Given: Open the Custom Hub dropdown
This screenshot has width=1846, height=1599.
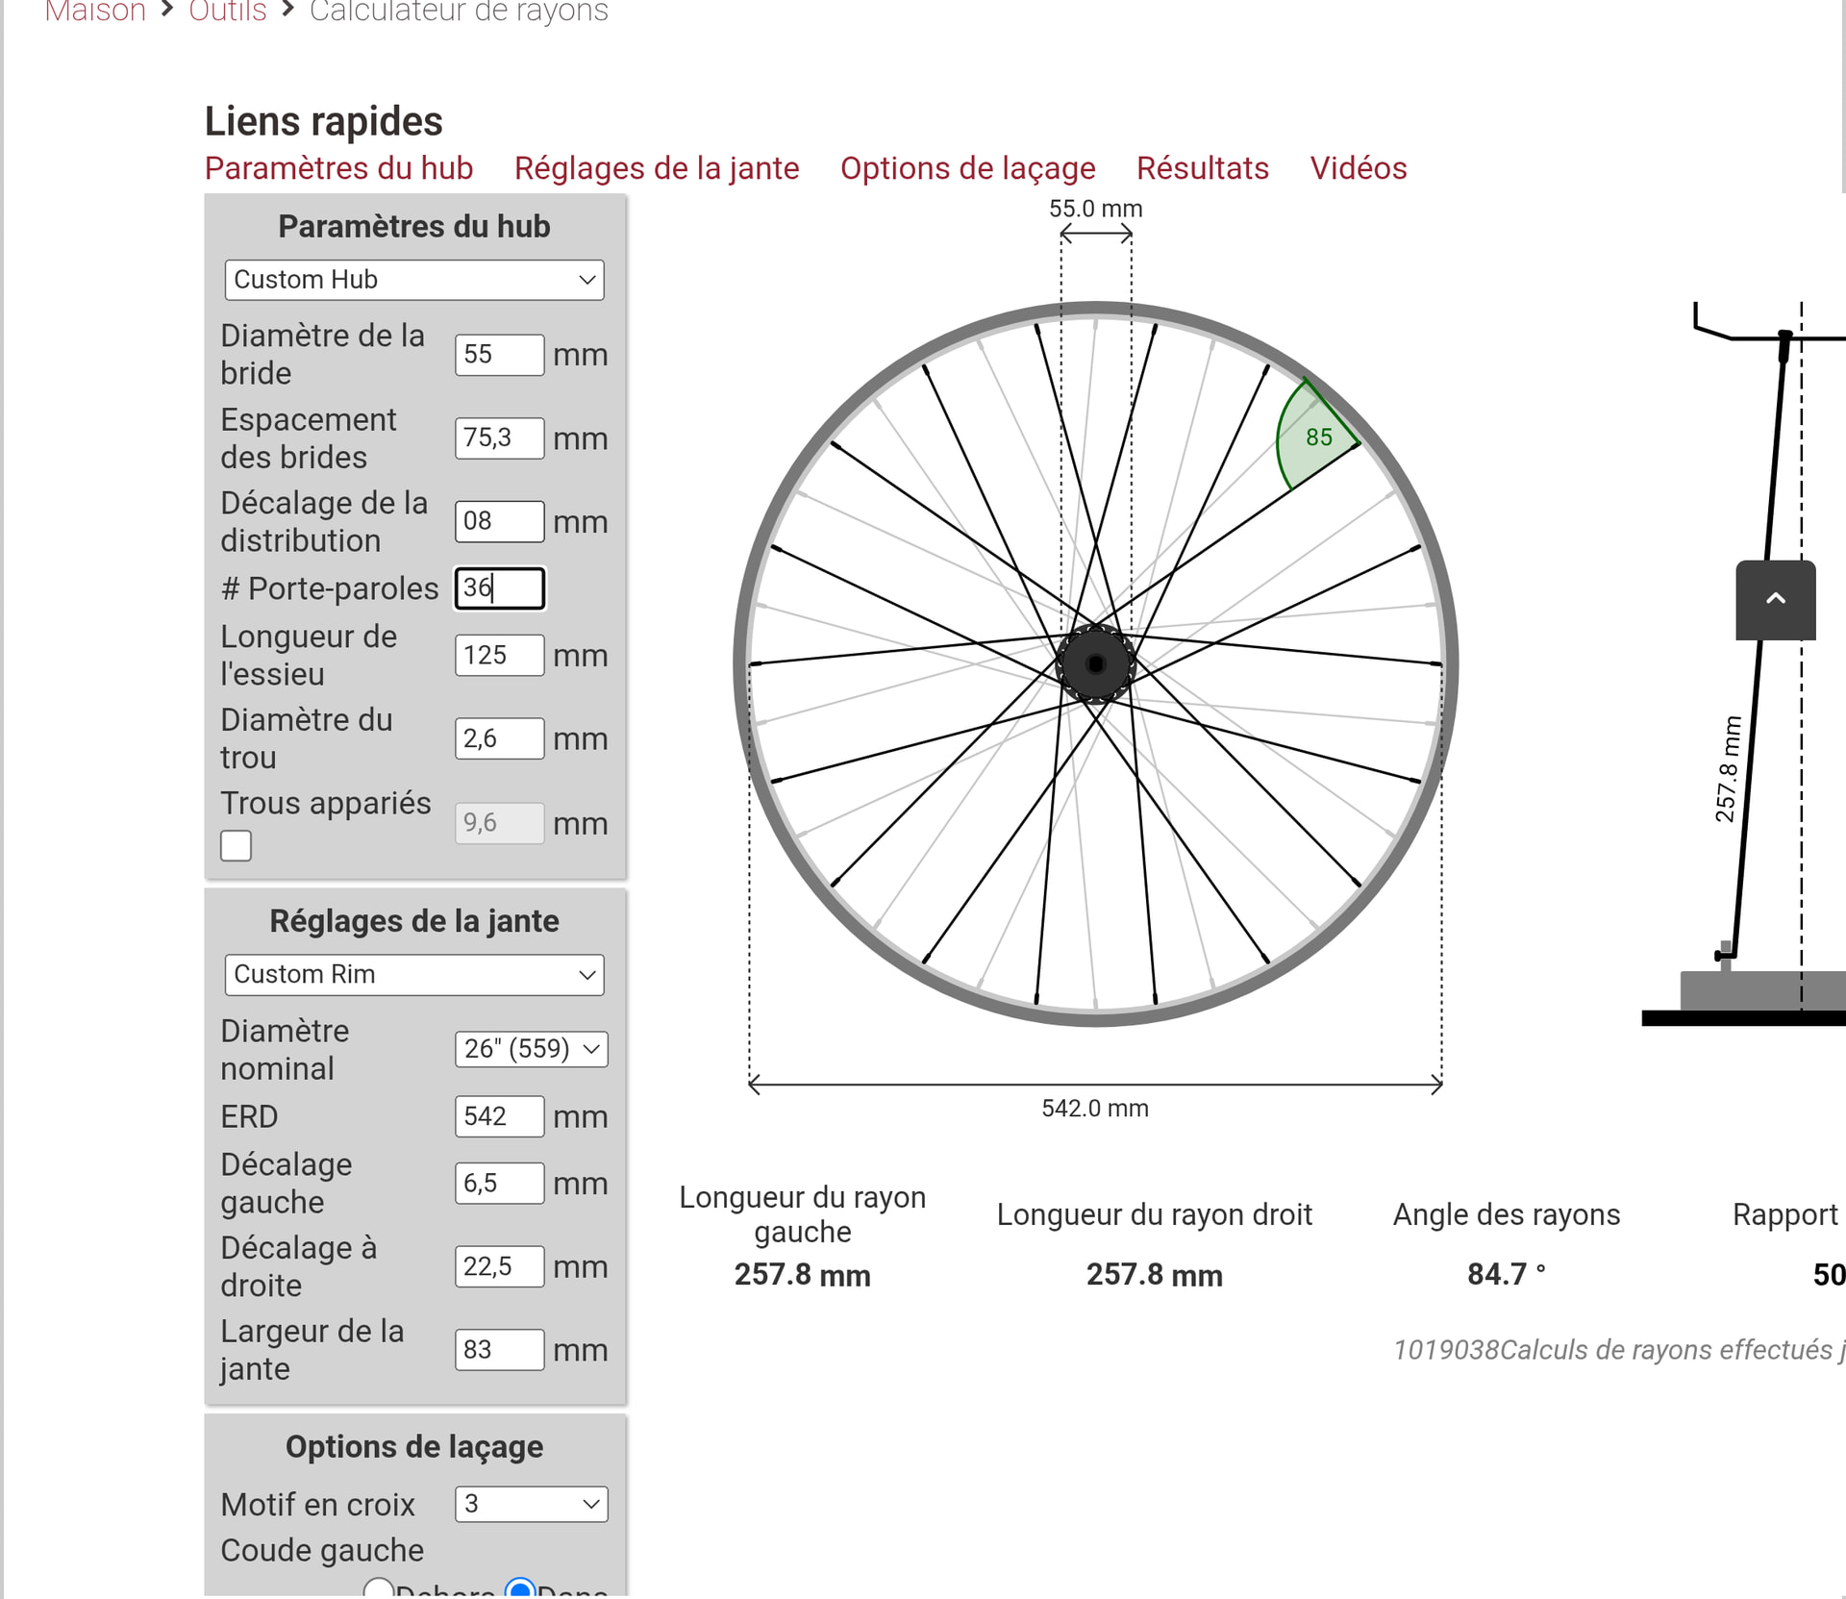Looking at the screenshot, I should click(414, 280).
